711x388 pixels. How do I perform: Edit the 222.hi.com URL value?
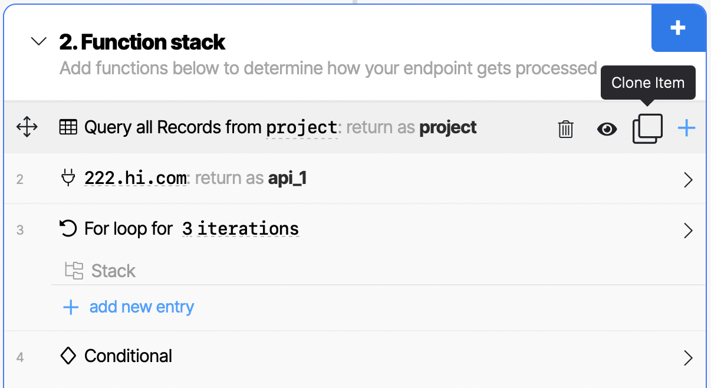point(136,177)
